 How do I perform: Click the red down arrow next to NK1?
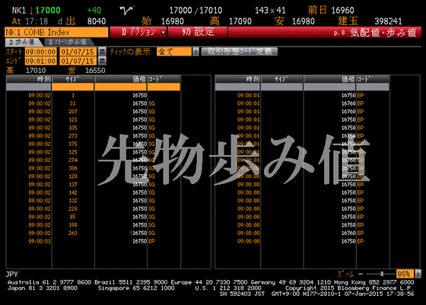click(x=31, y=11)
